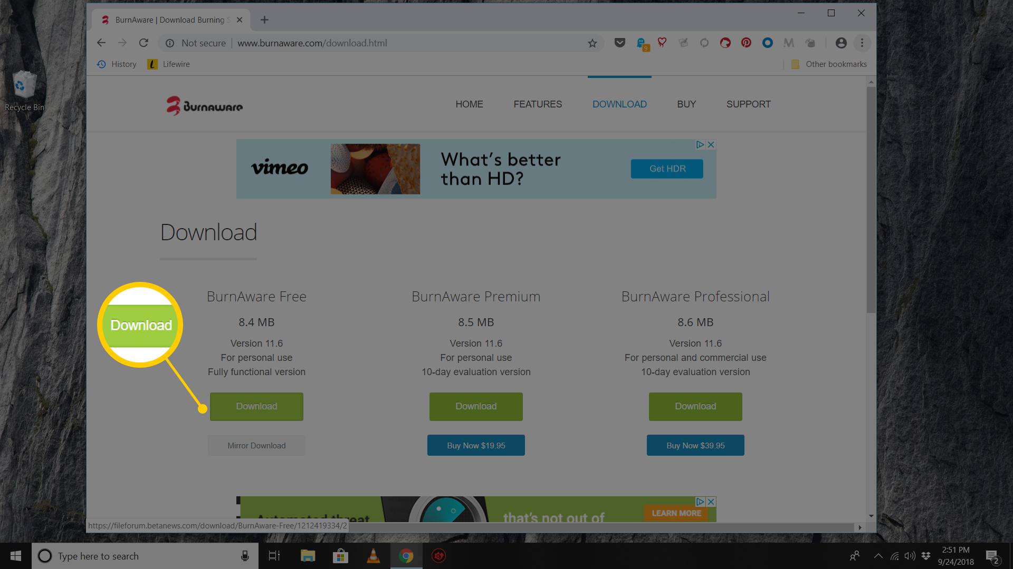Screen dimensions: 1013x569
Task: Click the Type here to search box
Action: (x=145, y=556)
